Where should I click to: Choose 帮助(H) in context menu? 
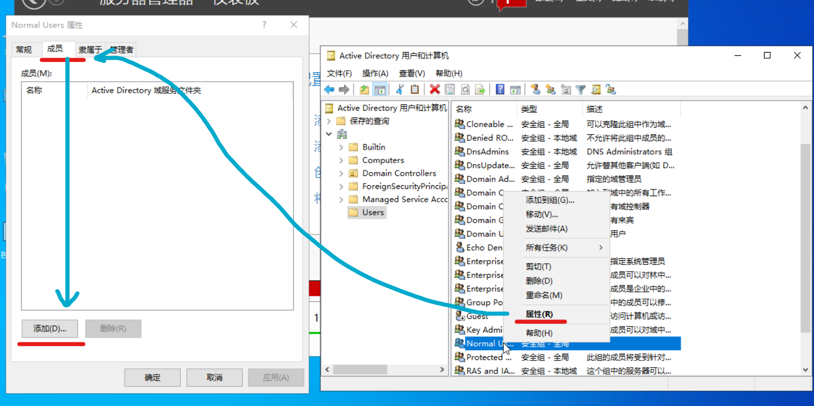tap(557, 333)
